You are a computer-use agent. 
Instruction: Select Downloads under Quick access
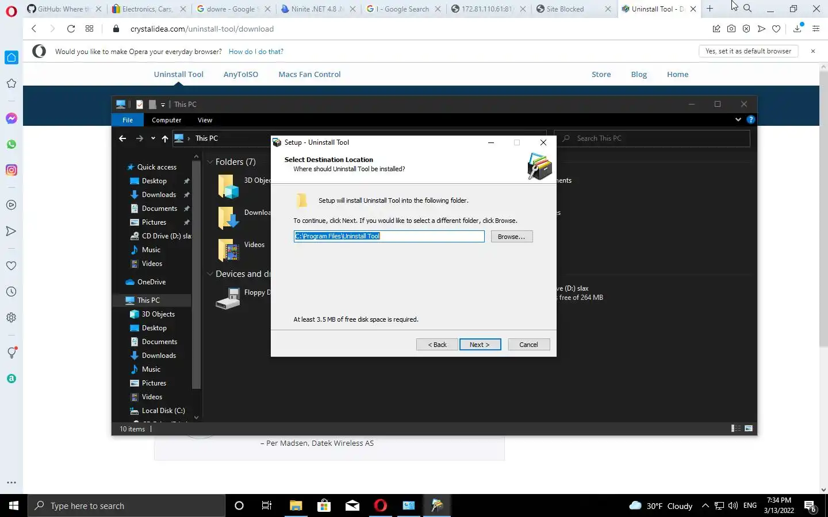tap(159, 195)
